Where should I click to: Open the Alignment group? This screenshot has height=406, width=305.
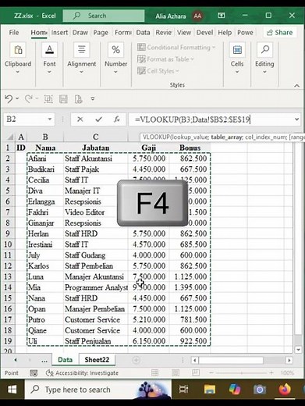82,58
